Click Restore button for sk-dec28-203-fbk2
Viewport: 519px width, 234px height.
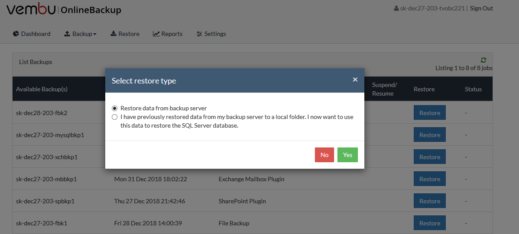pyautogui.click(x=430, y=113)
